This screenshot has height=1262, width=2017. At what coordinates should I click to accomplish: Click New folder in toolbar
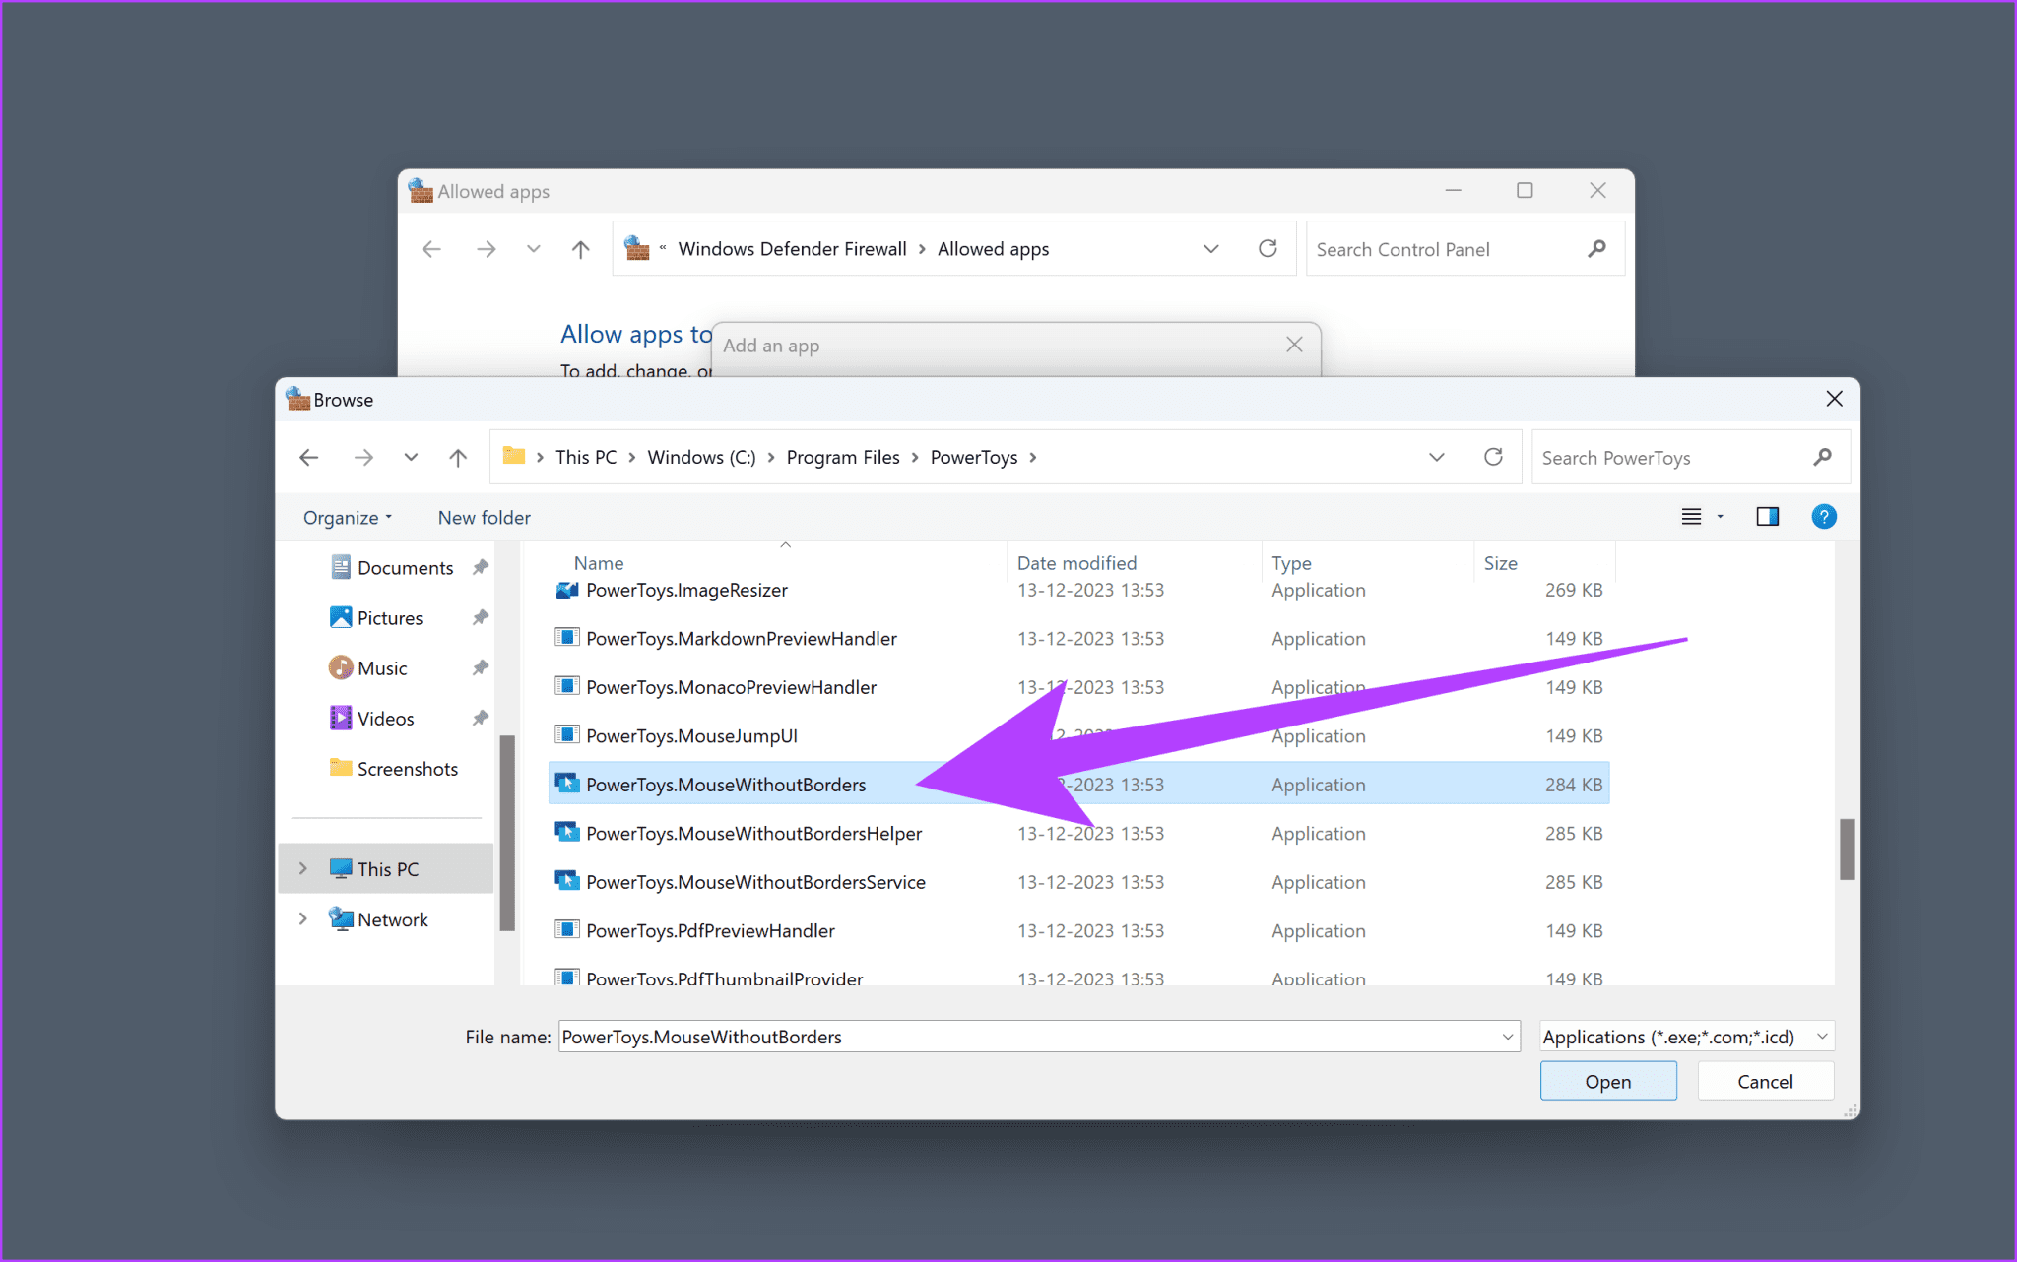click(x=484, y=518)
